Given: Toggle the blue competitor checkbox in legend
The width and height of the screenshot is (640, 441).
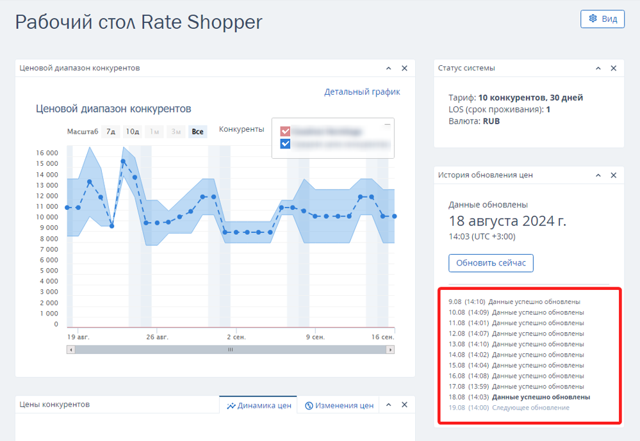Looking at the screenshot, I should [x=285, y=143].
